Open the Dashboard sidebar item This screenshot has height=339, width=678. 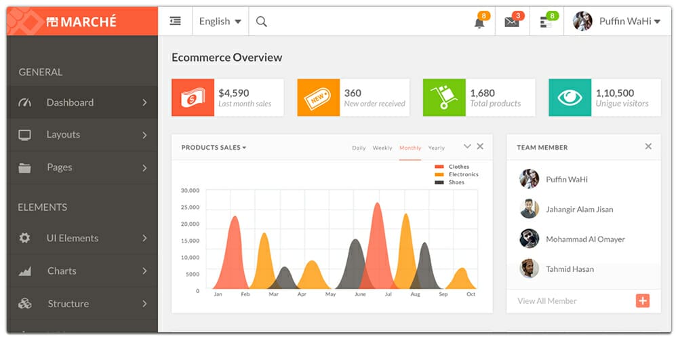(82, 102)
